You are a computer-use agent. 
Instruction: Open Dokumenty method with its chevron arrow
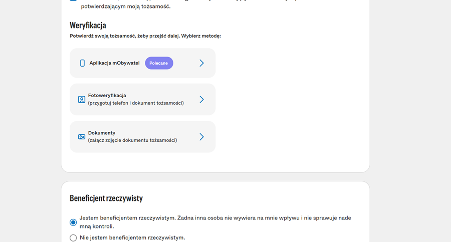coord(201,137)
